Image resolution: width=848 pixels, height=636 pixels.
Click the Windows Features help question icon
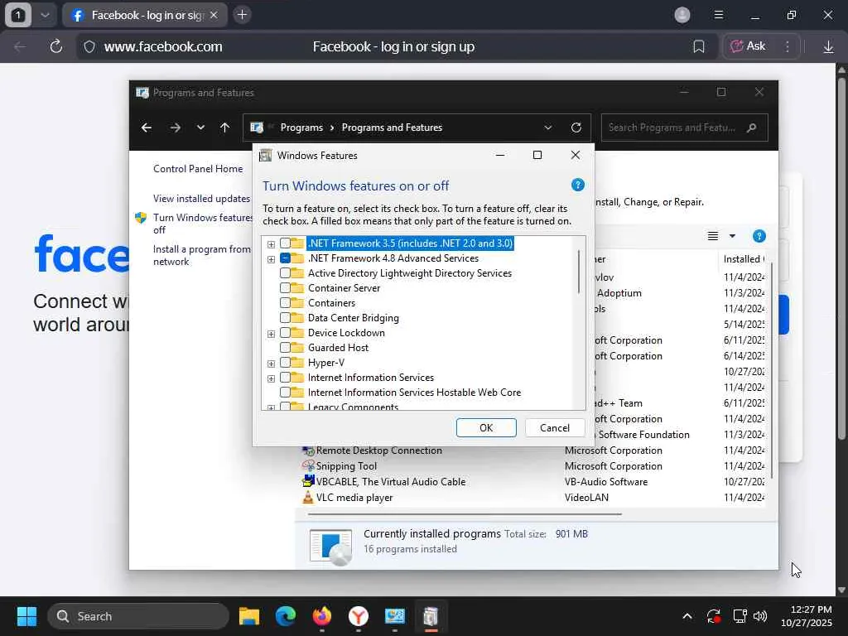click(577, 185)
